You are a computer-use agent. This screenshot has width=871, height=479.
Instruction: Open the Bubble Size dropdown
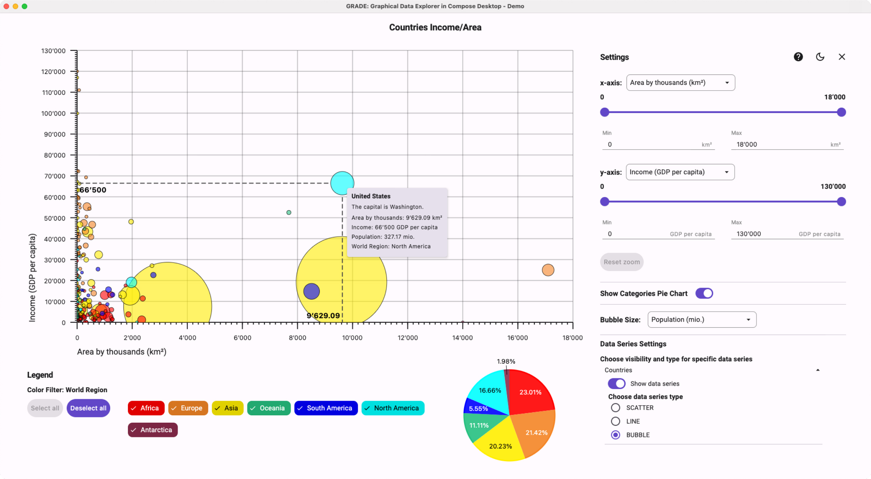pos(702,320)
